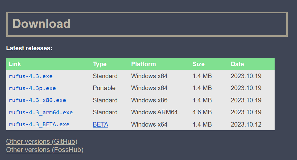Click the Windows x86 platform cell
The width and height of the screenshot is (297, 160).
(x=149, y=100)
